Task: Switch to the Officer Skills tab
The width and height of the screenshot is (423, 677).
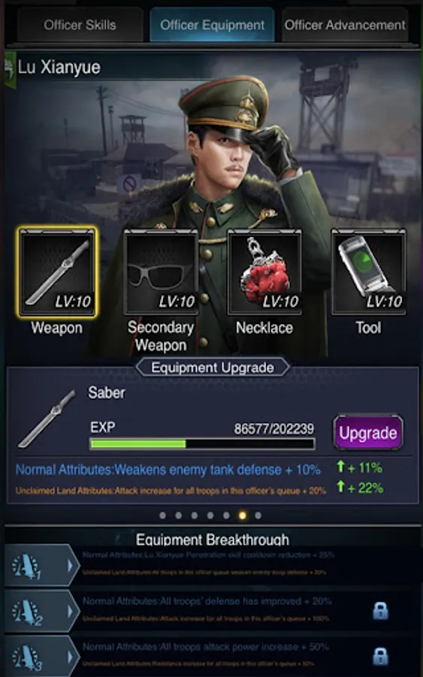Action: (x=80, y=25)
